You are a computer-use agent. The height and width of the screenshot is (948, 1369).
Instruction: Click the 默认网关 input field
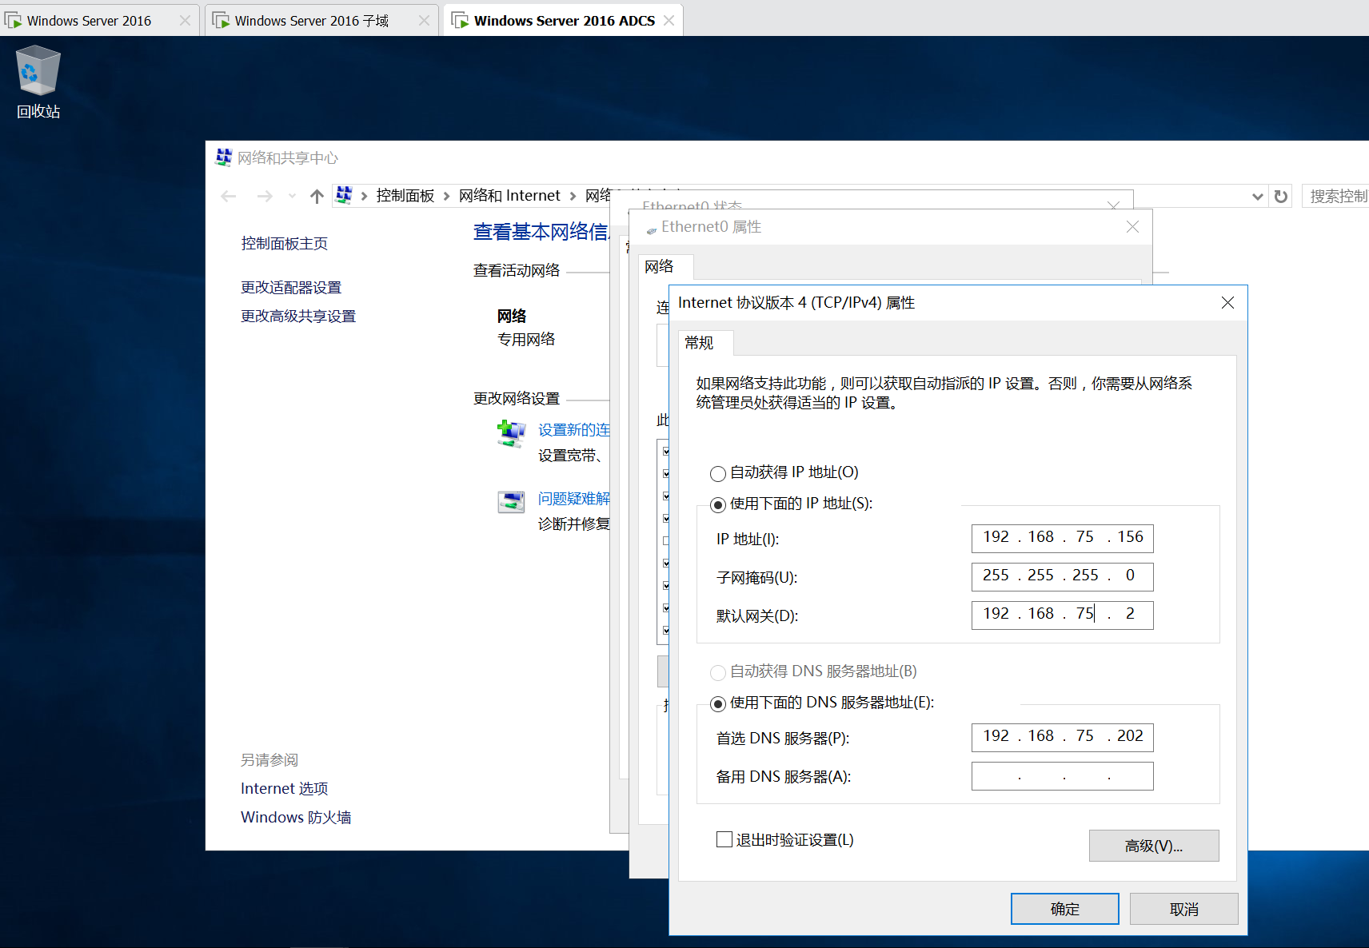(1062, 615)
